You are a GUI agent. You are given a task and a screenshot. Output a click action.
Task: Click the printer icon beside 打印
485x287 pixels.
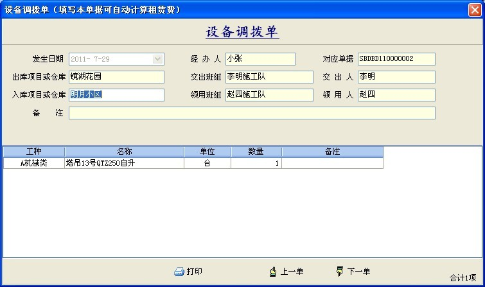point(179,272)
